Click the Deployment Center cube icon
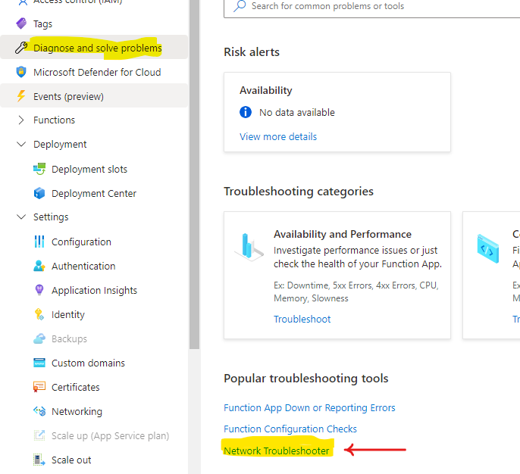The image size is (520, 474). 39,193
